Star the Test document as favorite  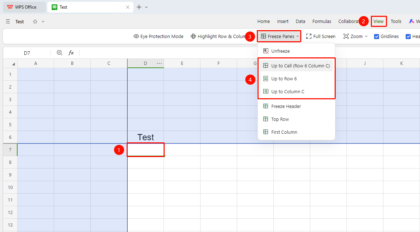(x=35, y=22)
